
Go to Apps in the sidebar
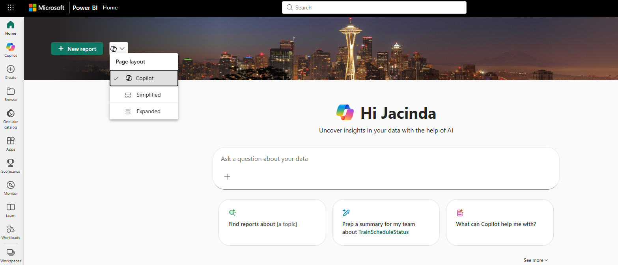point(11,144)
